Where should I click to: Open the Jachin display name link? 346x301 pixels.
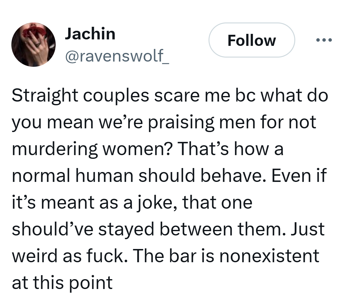click(90, 34)
